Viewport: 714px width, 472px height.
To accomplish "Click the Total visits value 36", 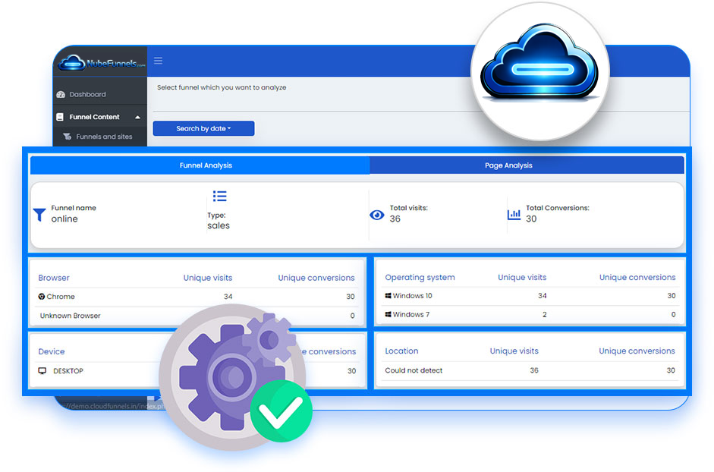I will pos(395,219).
